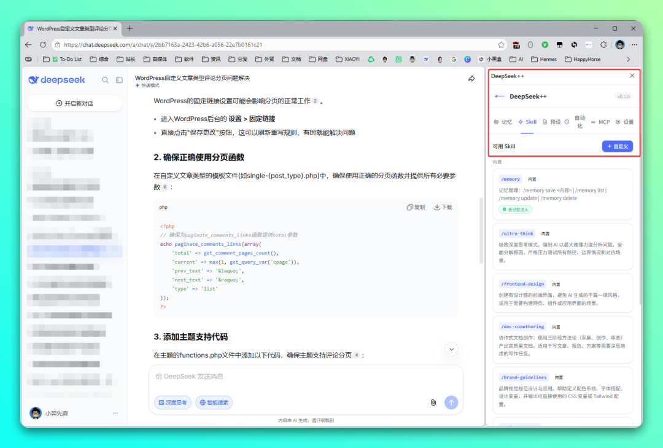Image resolution: width=663 pixels, height=448 pixels.
Task: Switch to the MCP tab
Action: coord(600,122)
